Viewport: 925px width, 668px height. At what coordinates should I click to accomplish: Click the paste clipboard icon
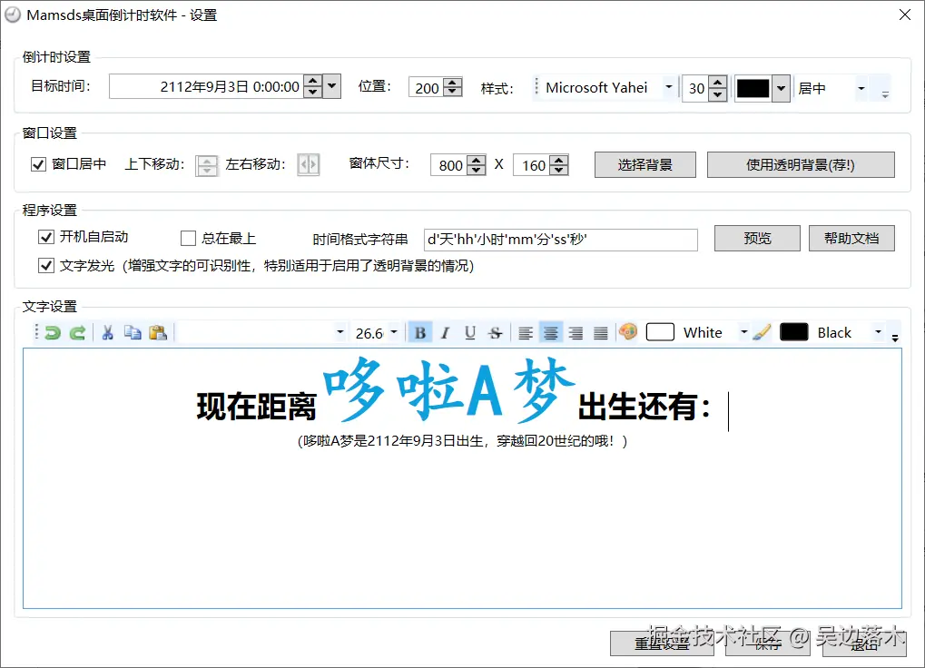click(x=158, y=333)
